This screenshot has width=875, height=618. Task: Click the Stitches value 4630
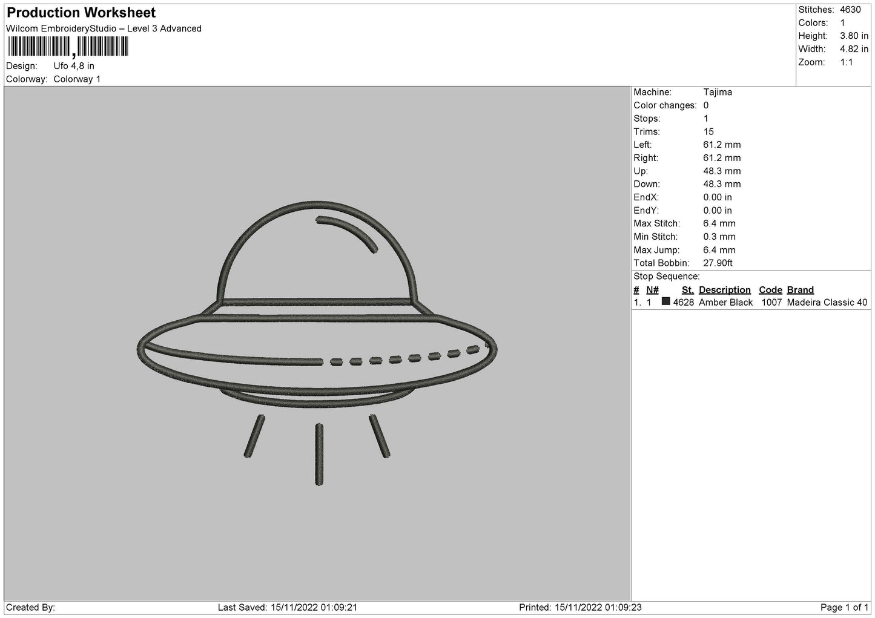[850, 10]
